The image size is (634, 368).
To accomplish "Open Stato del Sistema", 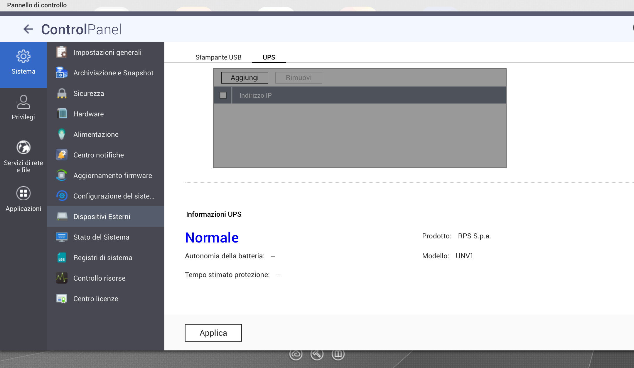I will [x=101, y=237].
